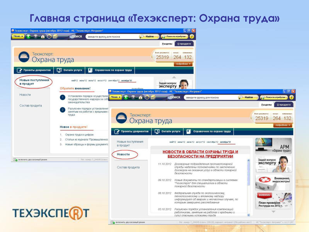Click Справочник по охране труда book icon, rear window
Viewport: 309px width, 232px height.
pos(90,70)
